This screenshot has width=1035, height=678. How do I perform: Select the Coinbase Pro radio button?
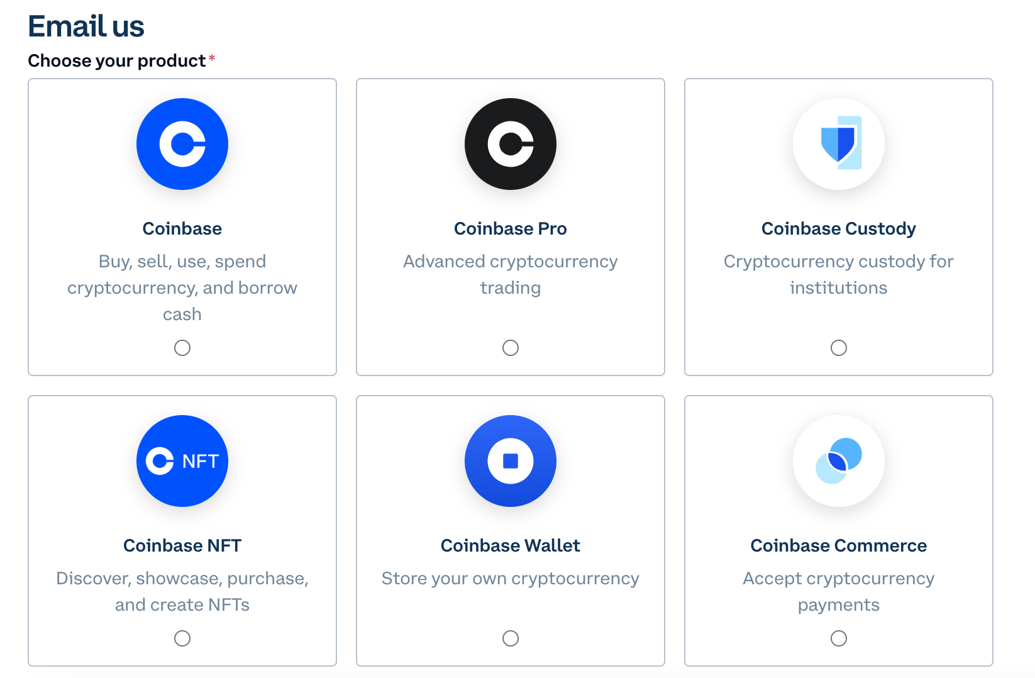click(511, 348)
